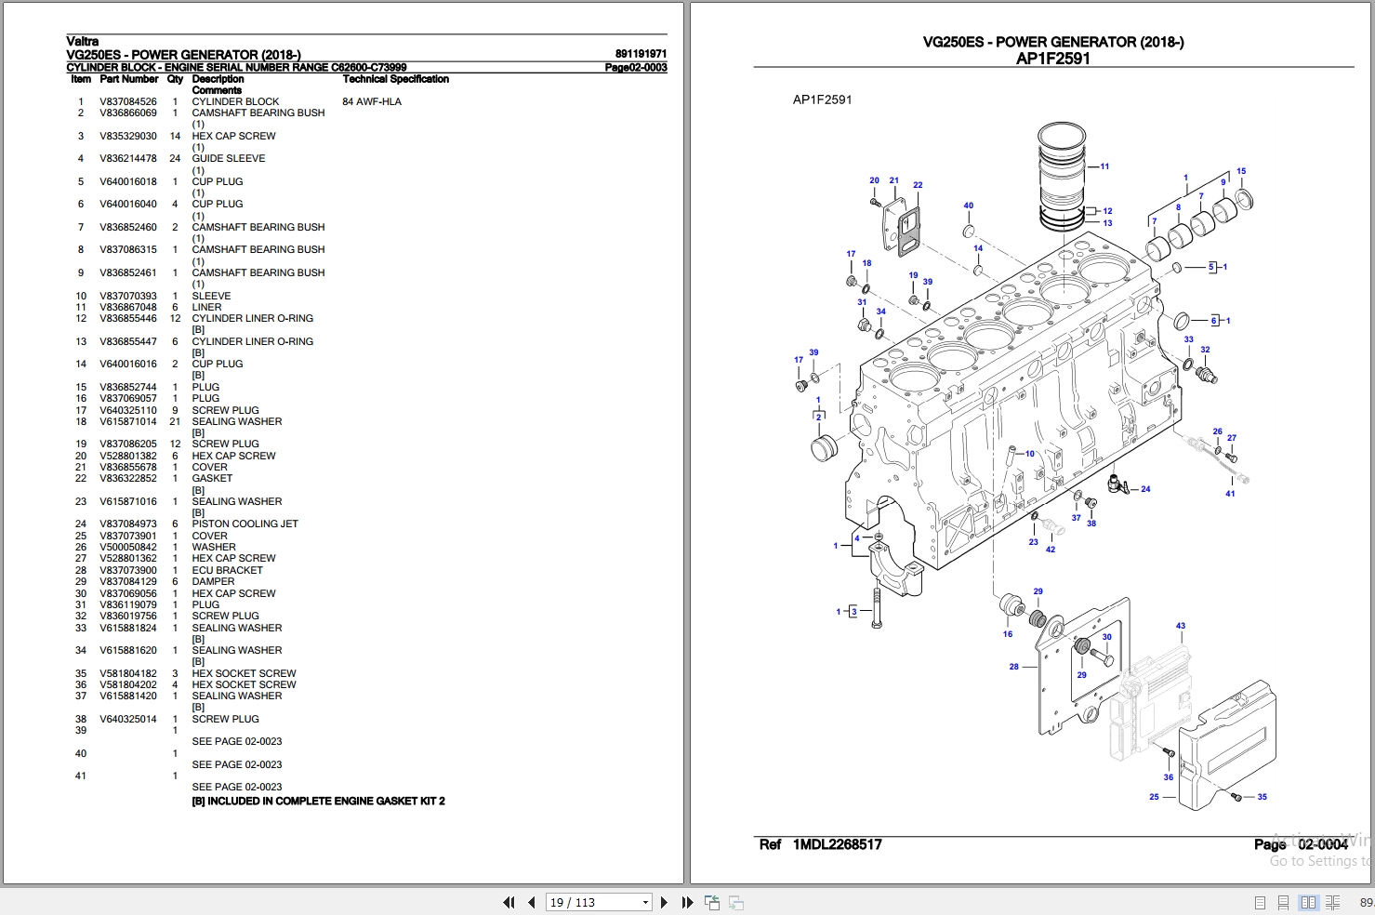Click GASKET description in item 22
The image size is (1375, 915).
tap(212, 478)
